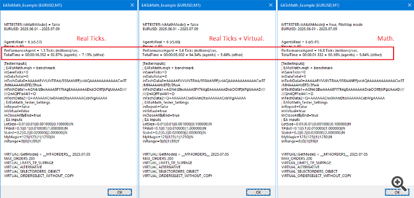Select 'inVirtual=true' in the 3.6 Ticks dialog

(x=155, y=111)
